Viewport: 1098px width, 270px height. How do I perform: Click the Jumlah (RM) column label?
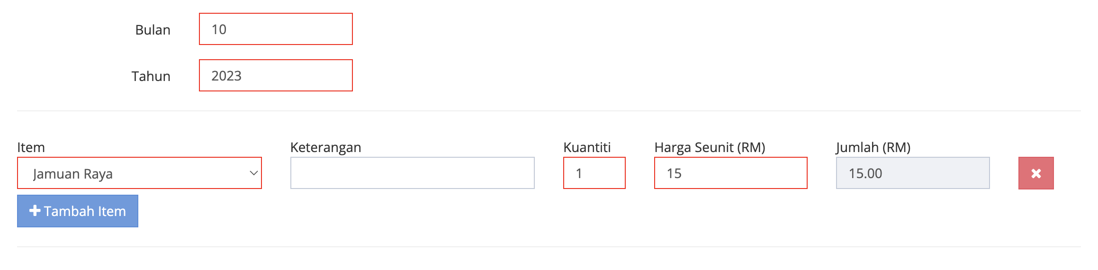pos(873,147)
